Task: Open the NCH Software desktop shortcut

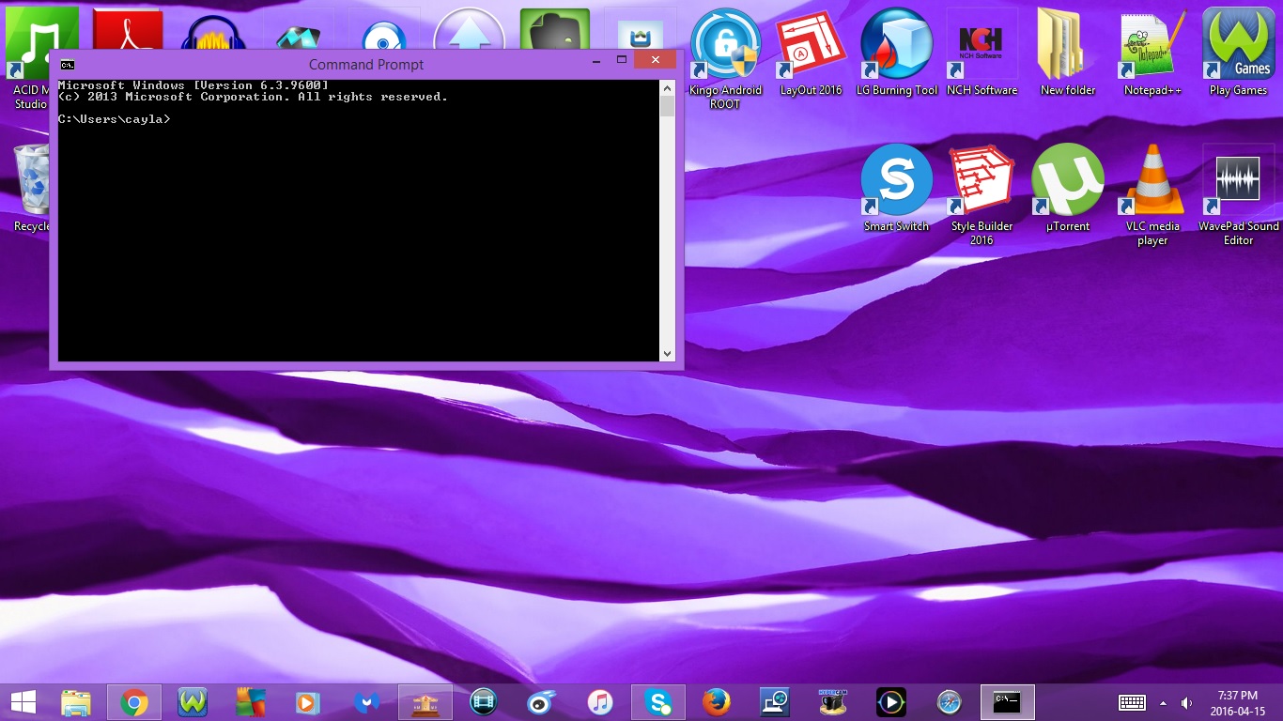Action: pos(982,52)
